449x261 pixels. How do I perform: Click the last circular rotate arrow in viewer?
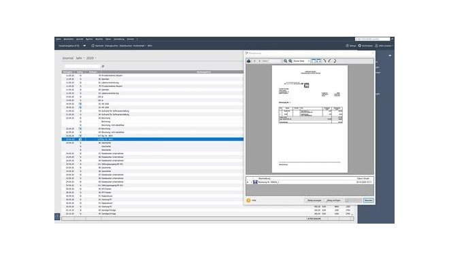tap(335, 61)
